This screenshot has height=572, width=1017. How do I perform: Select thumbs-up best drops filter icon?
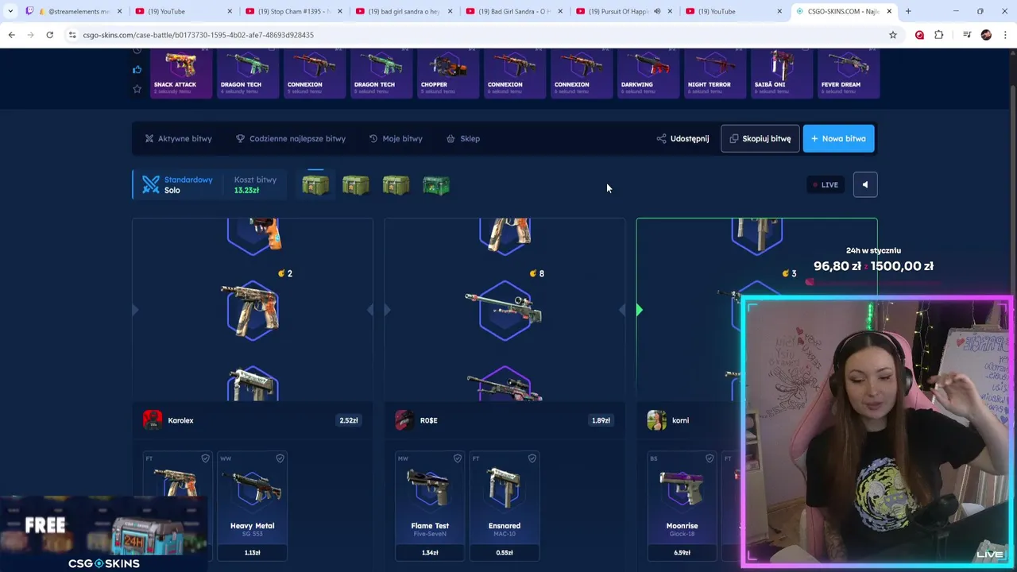(137, 70)
